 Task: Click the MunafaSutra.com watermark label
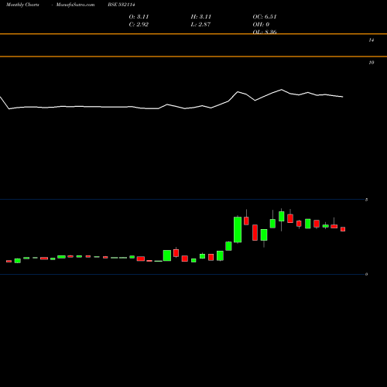75,5
